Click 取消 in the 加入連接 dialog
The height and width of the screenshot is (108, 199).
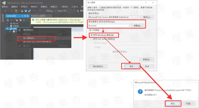[x=147, y=66]
